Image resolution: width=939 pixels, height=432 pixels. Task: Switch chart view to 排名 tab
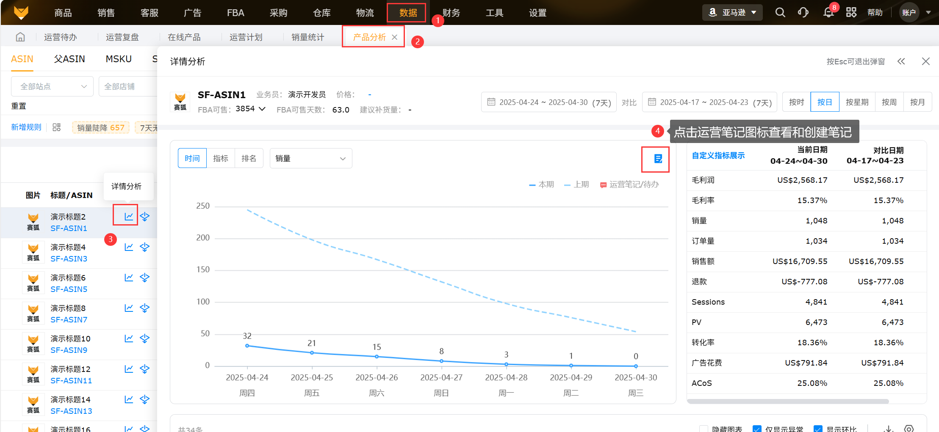249,158
